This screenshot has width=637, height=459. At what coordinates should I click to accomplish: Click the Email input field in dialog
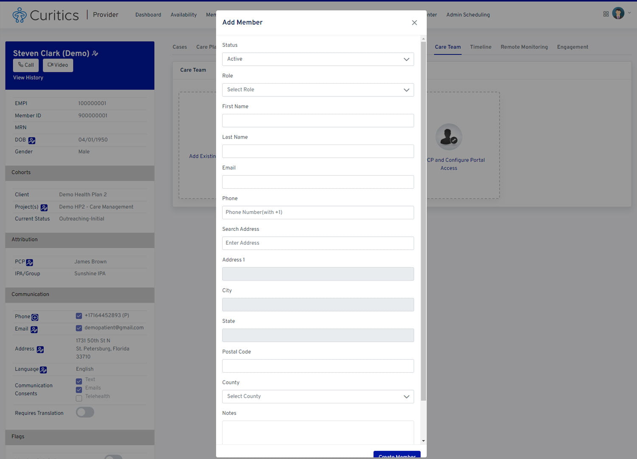(x=318, y=181)
